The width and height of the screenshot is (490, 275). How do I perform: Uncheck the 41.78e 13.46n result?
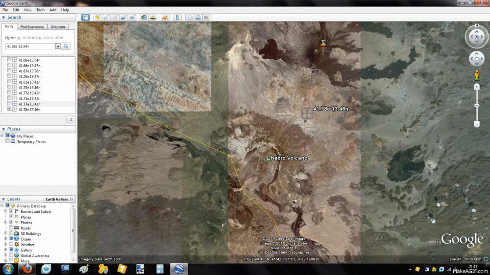[x=9, y=110]
